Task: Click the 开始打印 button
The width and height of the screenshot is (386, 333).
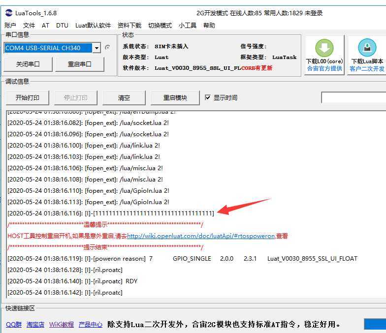Action: click(28, 97)
